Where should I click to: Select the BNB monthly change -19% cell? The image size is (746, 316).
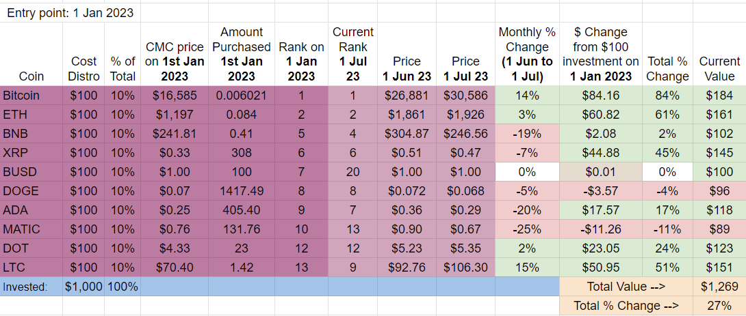527,134
